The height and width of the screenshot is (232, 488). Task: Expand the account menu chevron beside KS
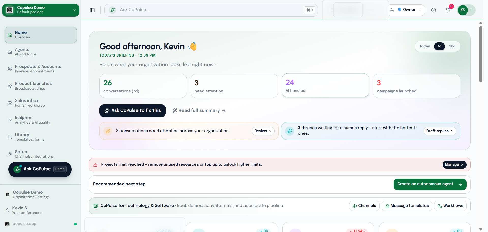coord(471,10)
